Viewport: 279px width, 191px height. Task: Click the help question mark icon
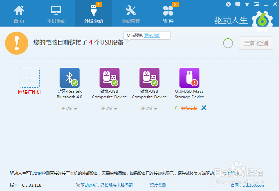(228, 4)
